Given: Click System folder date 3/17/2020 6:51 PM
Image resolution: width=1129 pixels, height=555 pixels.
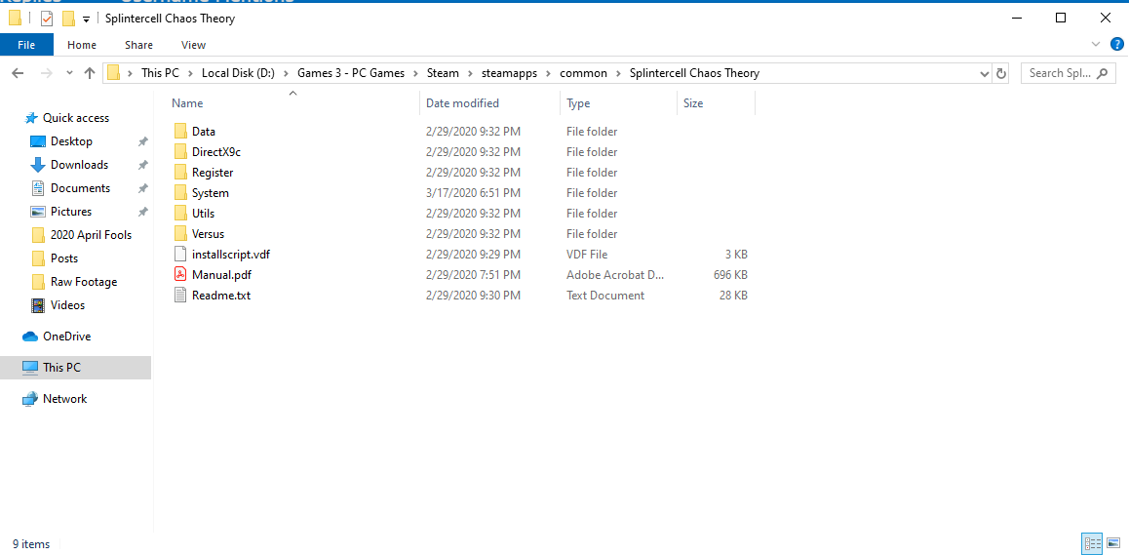Looking at the screenshot, I should point(473,193).
